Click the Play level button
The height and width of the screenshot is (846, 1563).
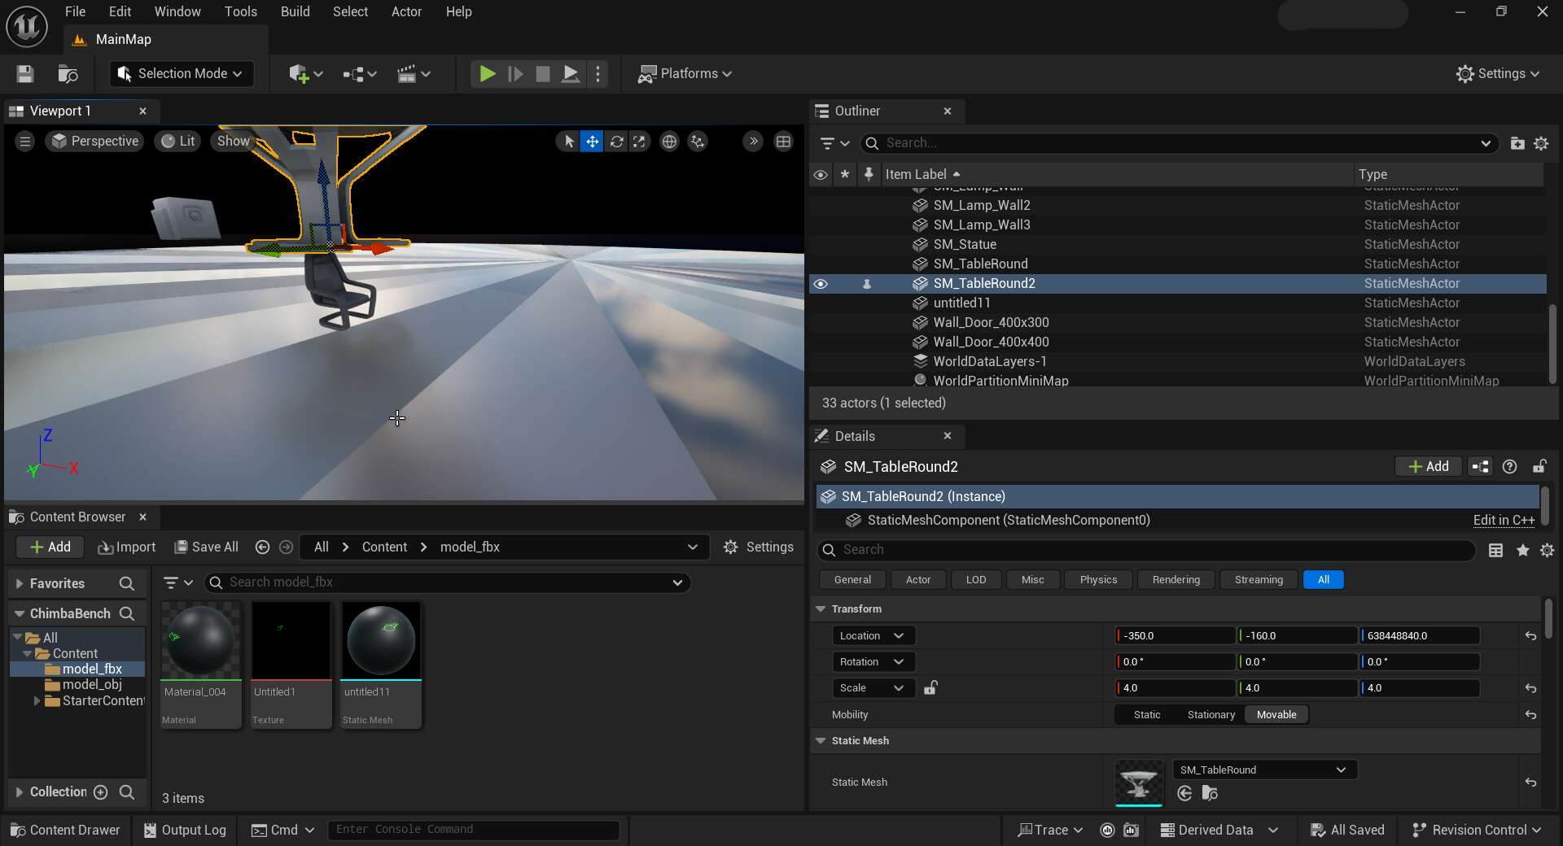[487, 74]
